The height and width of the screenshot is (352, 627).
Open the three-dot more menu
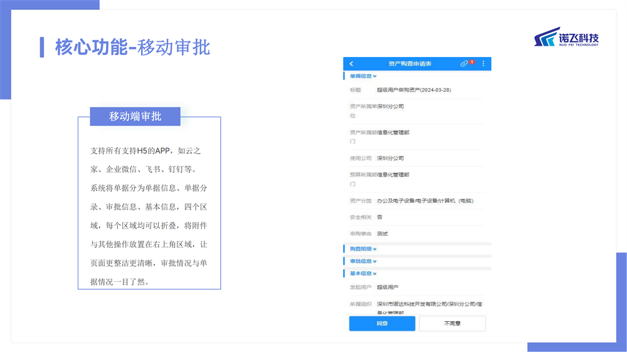point(483,63)
